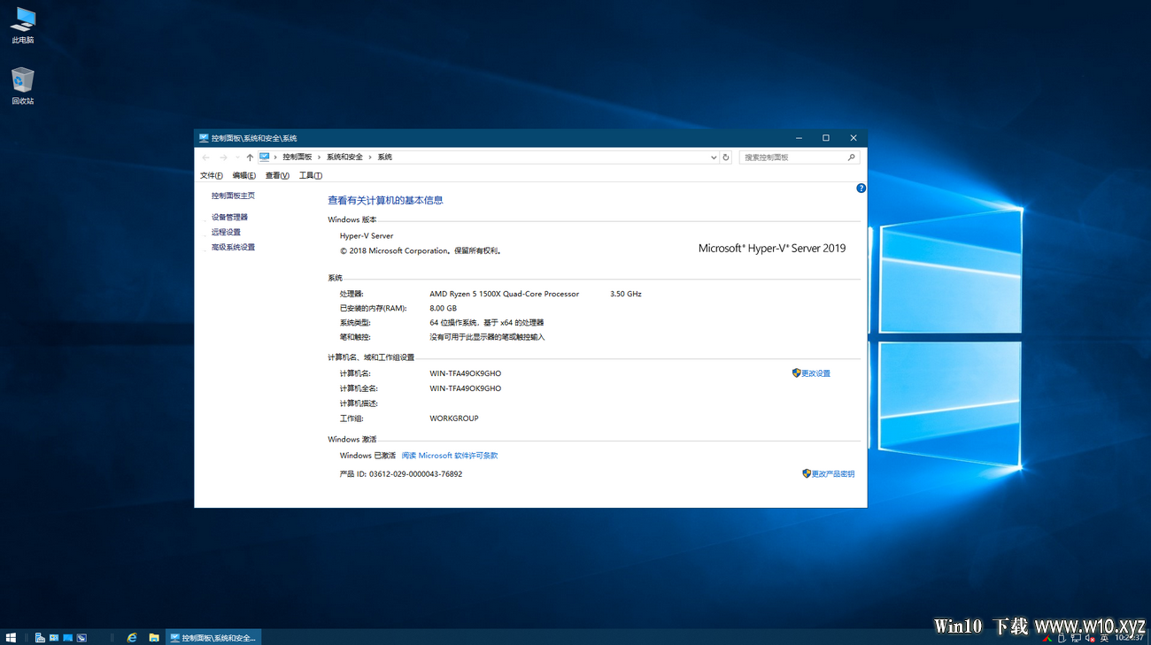Open the 工具(T) menu
This screenshot has height=645, width=1151.
point(310,176)
